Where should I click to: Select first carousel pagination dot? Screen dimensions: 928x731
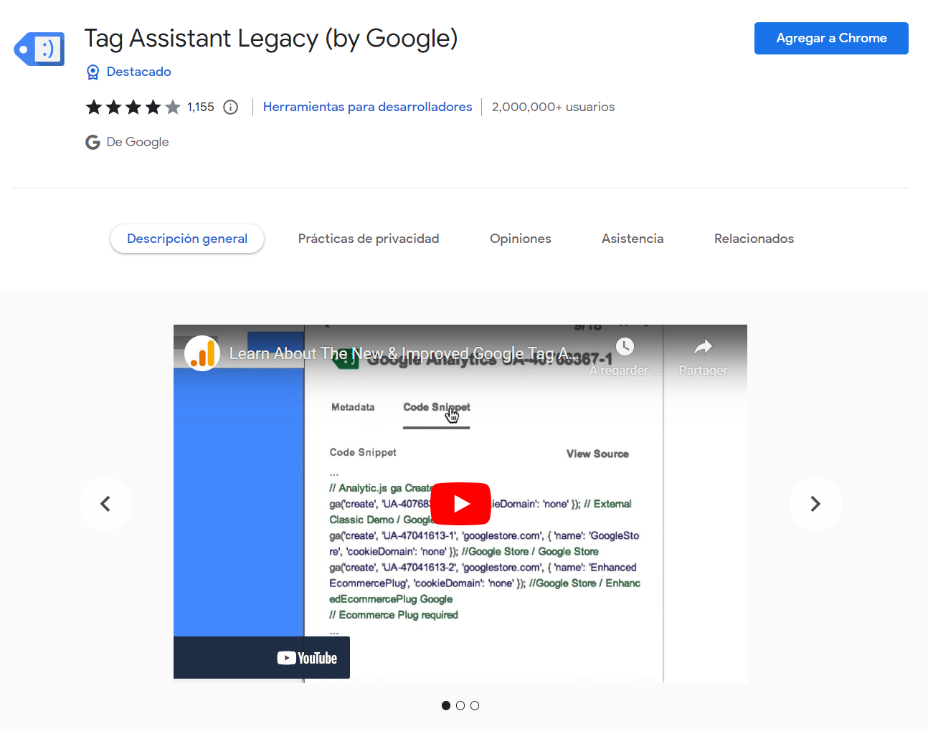pyautogui.click(x=446, y=706)
